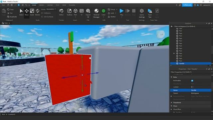The image size is (213, 120).
Task: Click the cloud icon in the top bar
Action: (198, 5)
